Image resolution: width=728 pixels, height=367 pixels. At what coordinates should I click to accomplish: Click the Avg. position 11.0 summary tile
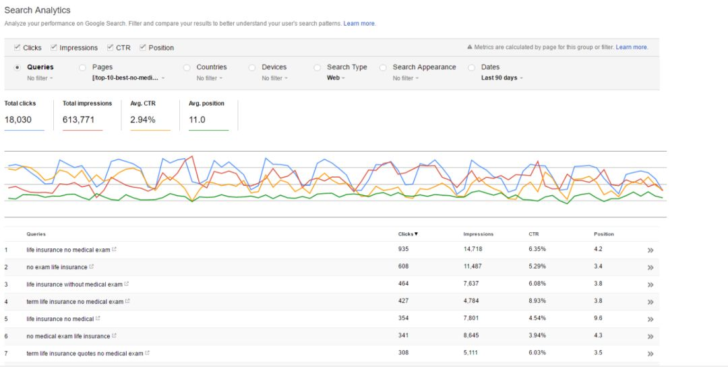208,114
